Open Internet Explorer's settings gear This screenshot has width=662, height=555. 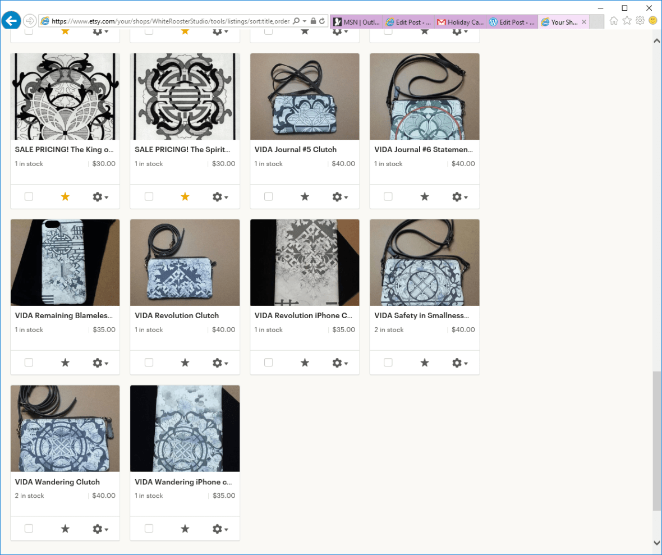(x=640, y=20)
